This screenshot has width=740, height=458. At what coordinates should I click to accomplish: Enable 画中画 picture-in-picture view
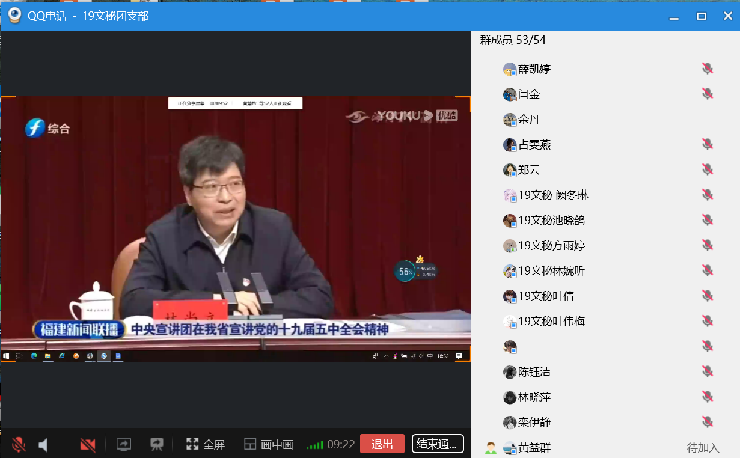click(x=269, y=445)
